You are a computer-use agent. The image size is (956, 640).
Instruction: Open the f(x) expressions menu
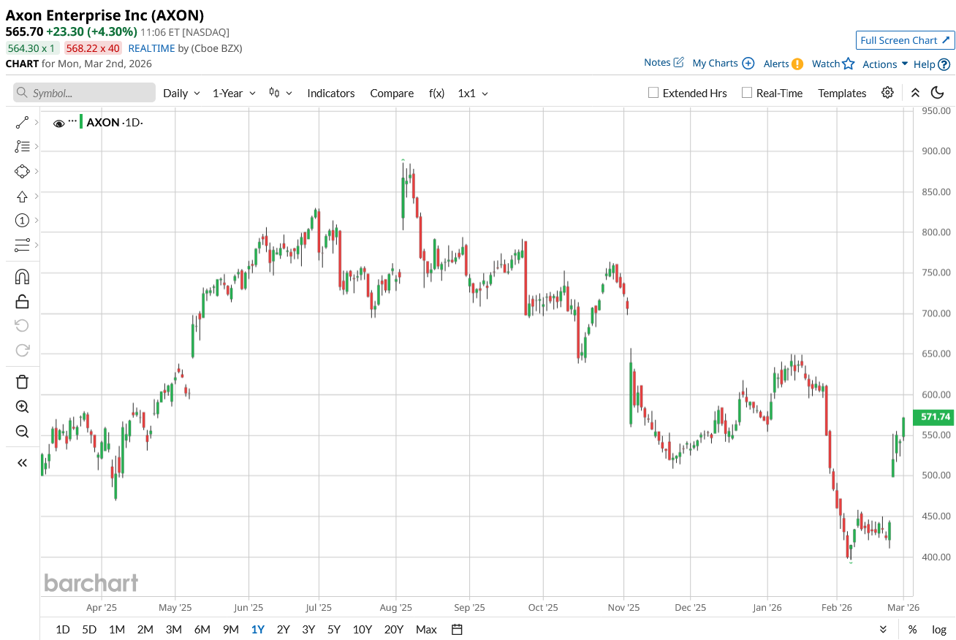coord(436,93)
